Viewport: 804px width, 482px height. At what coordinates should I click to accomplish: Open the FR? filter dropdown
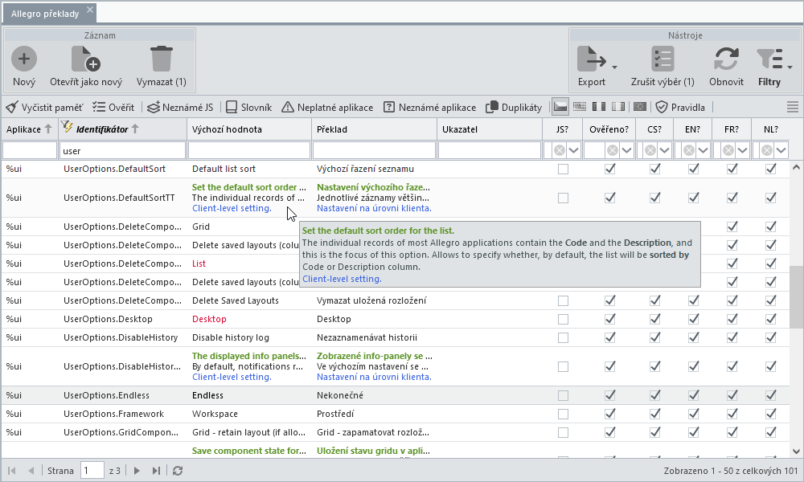[742, 150]
